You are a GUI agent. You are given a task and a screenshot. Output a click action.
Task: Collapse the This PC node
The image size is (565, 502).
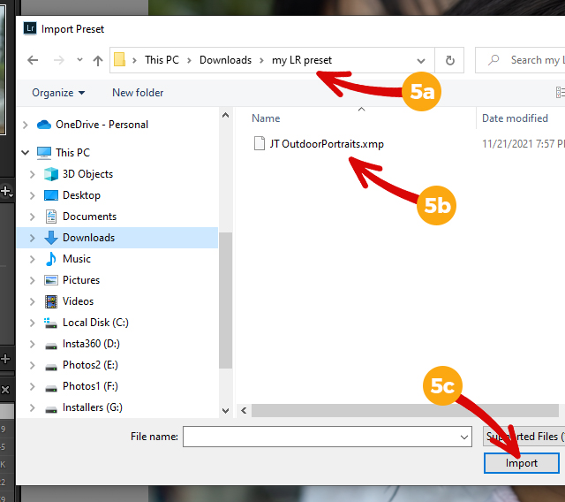(x=26, y=153)
